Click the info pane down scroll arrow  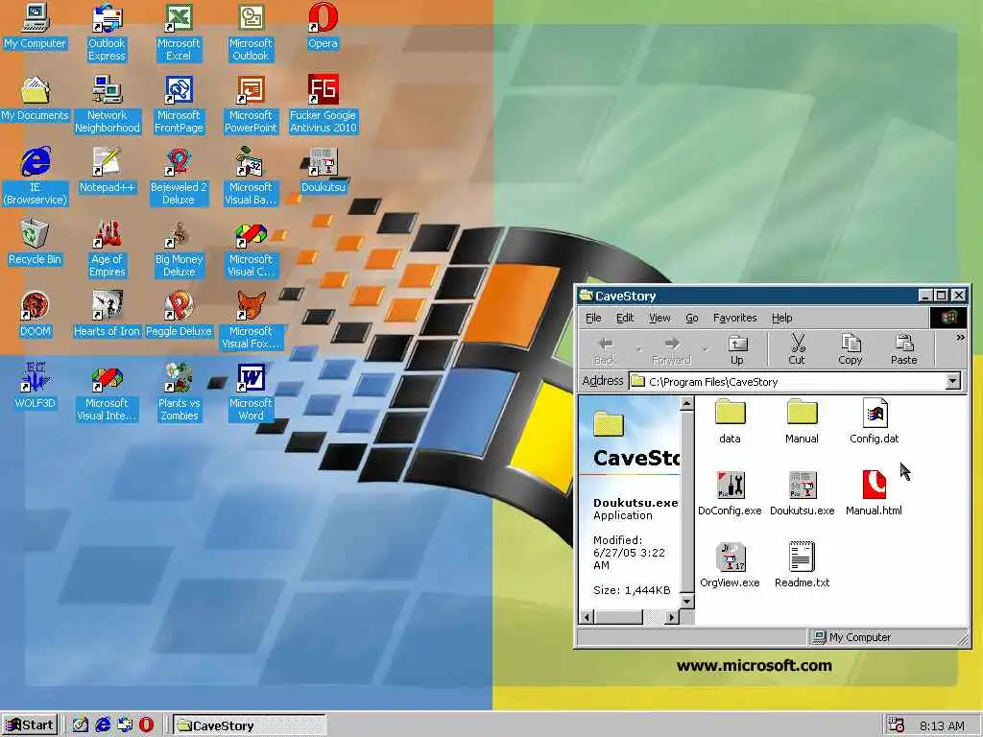pyautogui.click(x=687, y=603)
